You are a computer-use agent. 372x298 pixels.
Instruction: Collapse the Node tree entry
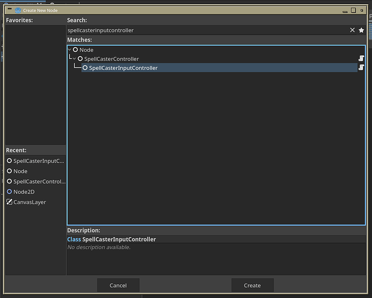(69, 50)
